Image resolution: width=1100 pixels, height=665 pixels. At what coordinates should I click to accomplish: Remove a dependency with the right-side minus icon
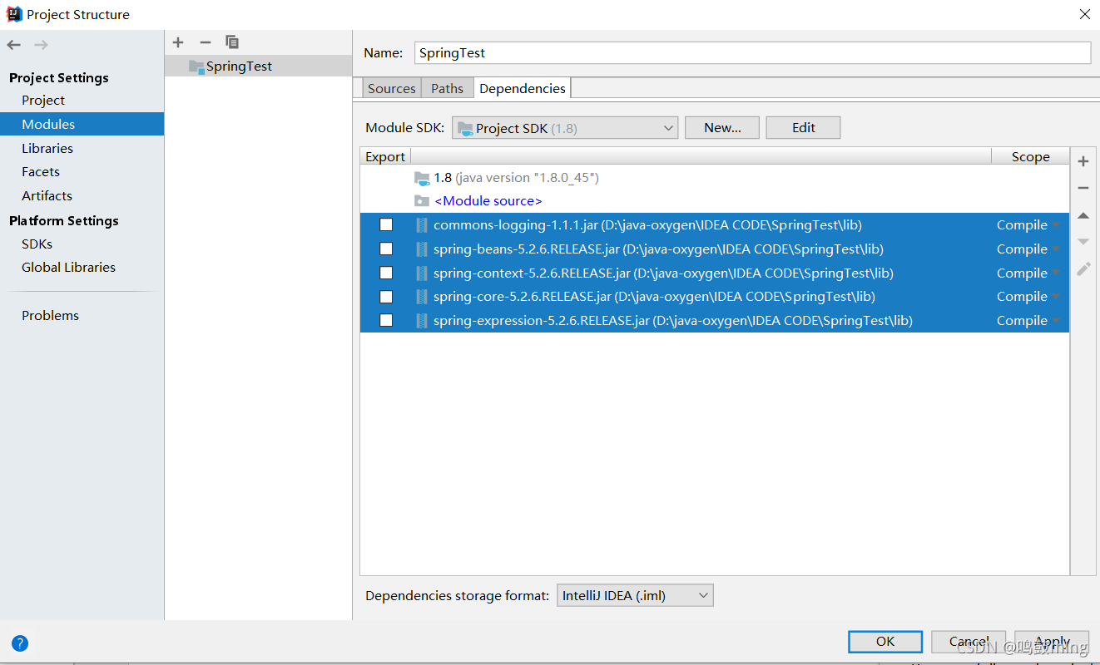point(1083,188)
